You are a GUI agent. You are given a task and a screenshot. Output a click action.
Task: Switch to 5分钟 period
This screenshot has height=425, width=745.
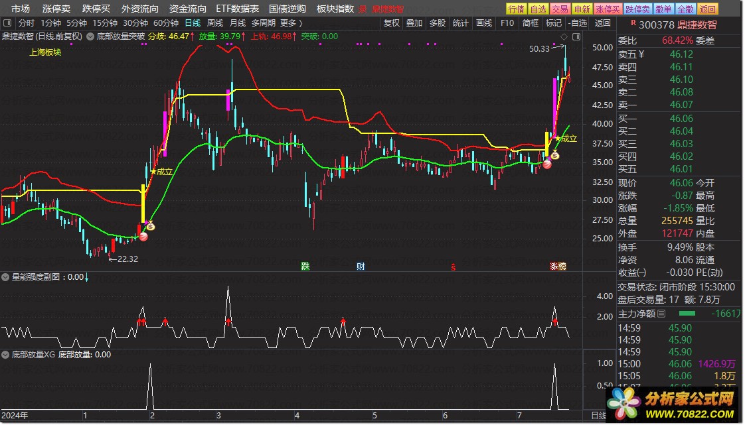point(76,23)
